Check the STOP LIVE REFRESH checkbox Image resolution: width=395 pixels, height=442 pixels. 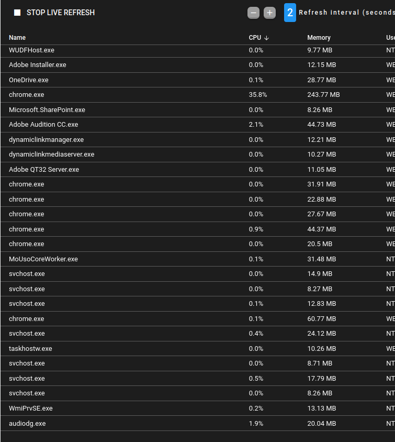point(17,12)
